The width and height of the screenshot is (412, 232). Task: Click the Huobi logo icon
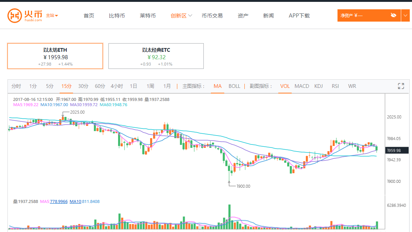pyautogui.click(x=15, y=16)
